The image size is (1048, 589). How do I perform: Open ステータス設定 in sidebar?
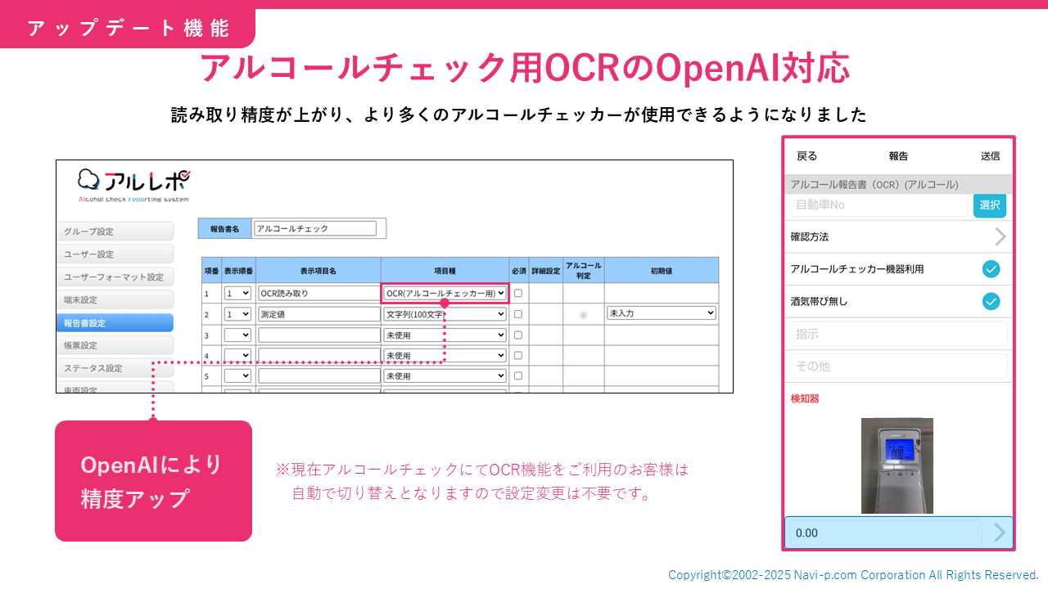point(115,368)
